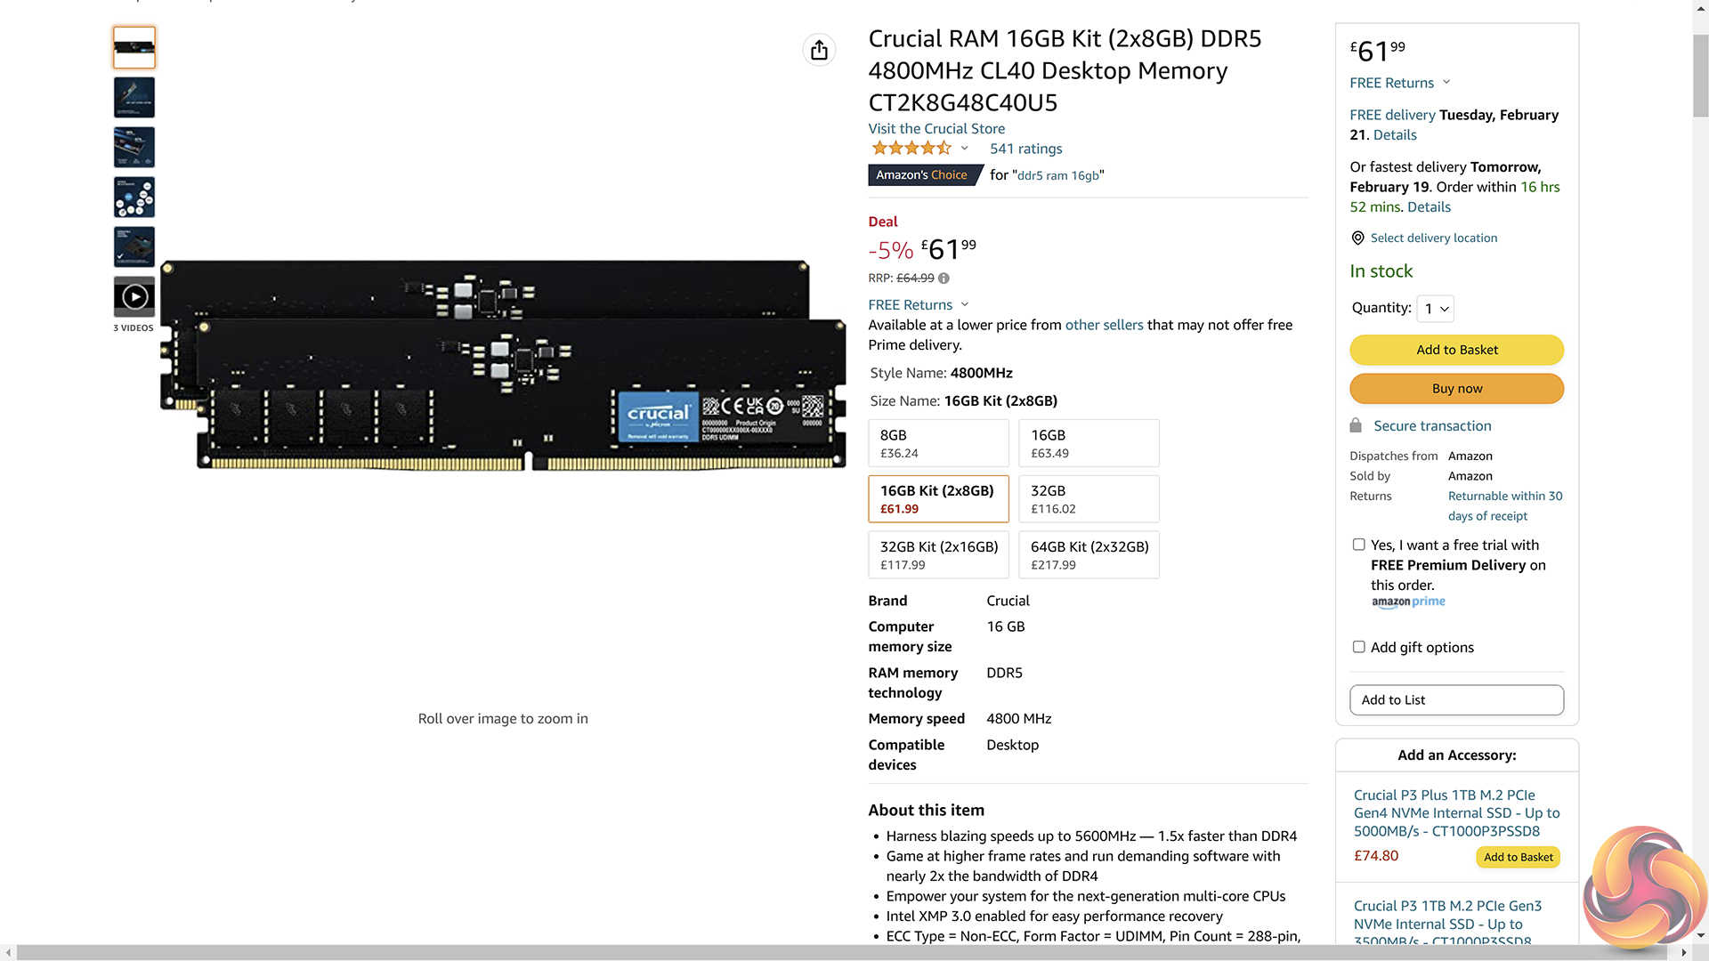The width and height of the screenshot is (1709, 961).
Task: Expand the ratings breakdown chevron
Action: [x=964, y=149]
